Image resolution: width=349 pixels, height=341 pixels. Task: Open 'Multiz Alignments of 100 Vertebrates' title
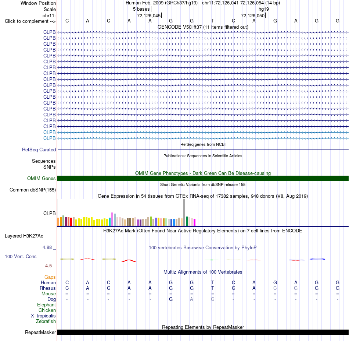coord(203,272)
